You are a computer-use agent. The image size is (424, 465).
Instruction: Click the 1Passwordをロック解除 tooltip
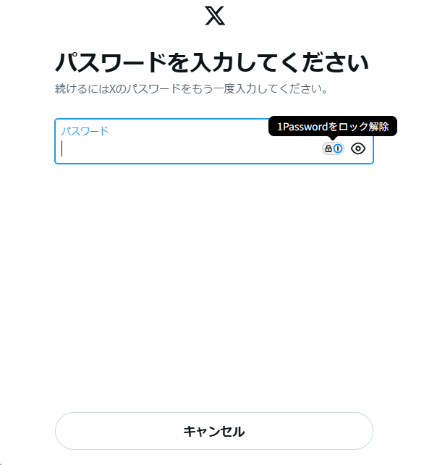coord(332,127)
